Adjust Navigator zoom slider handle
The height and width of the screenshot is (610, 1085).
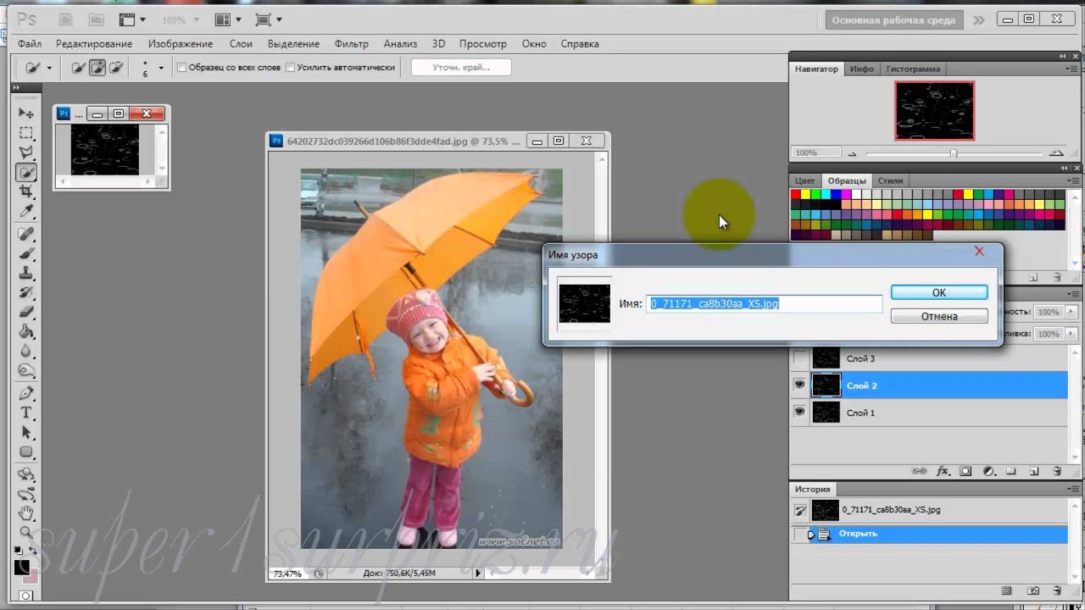[954, 153]
